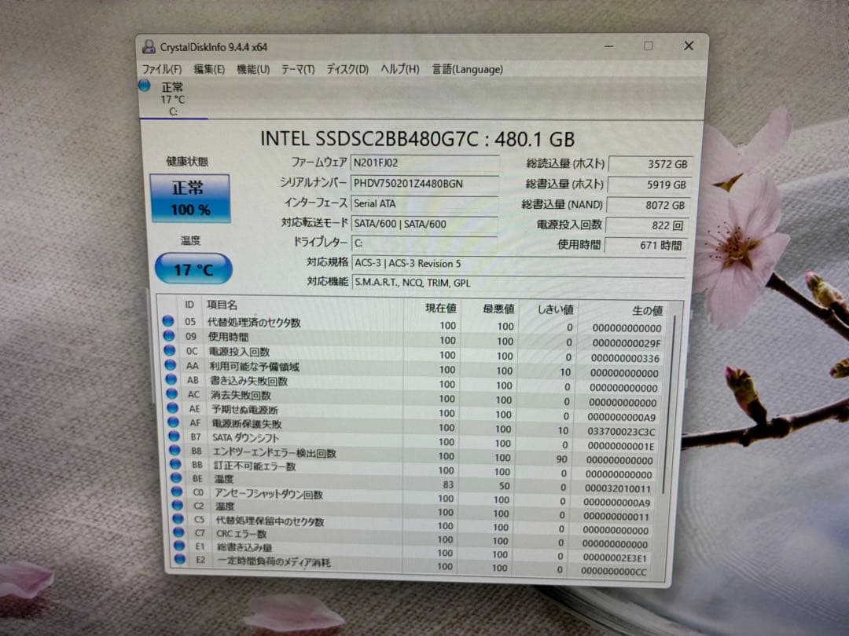Click the status orb for row C0 アンセーフシャットダウン回数

click(x=177, y=492)
